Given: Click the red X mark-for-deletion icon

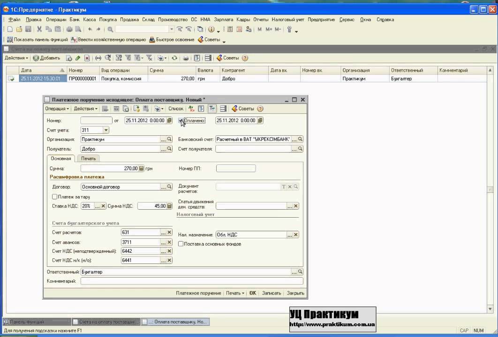Looking at the screenshot, I should click(x=87, y=58).
